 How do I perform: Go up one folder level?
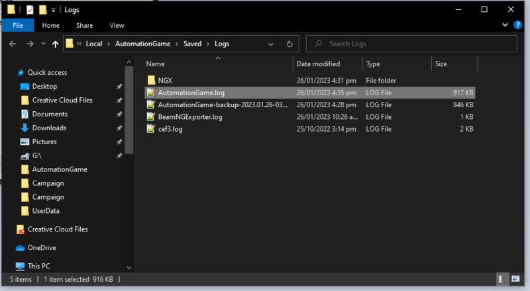coord(56,44)
